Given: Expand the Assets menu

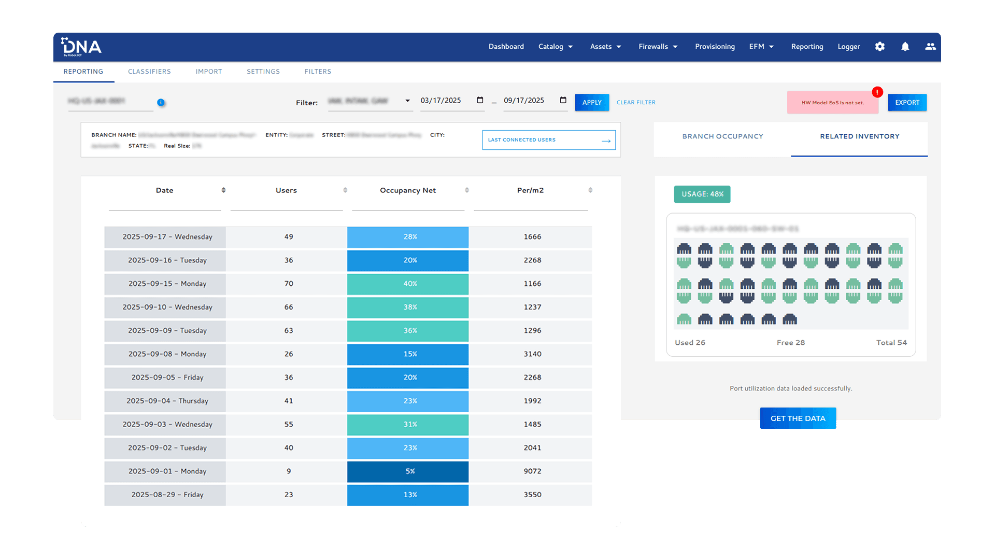Looking at the screenshot, I should tap(605, 47).
